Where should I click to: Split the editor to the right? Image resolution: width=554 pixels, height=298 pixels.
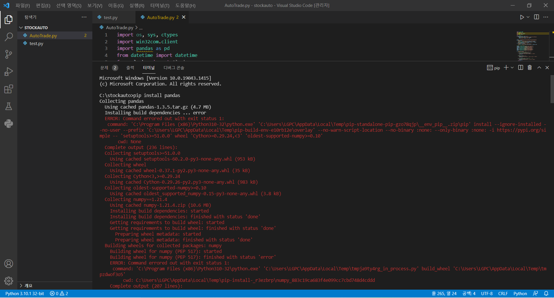pos(536,17)
